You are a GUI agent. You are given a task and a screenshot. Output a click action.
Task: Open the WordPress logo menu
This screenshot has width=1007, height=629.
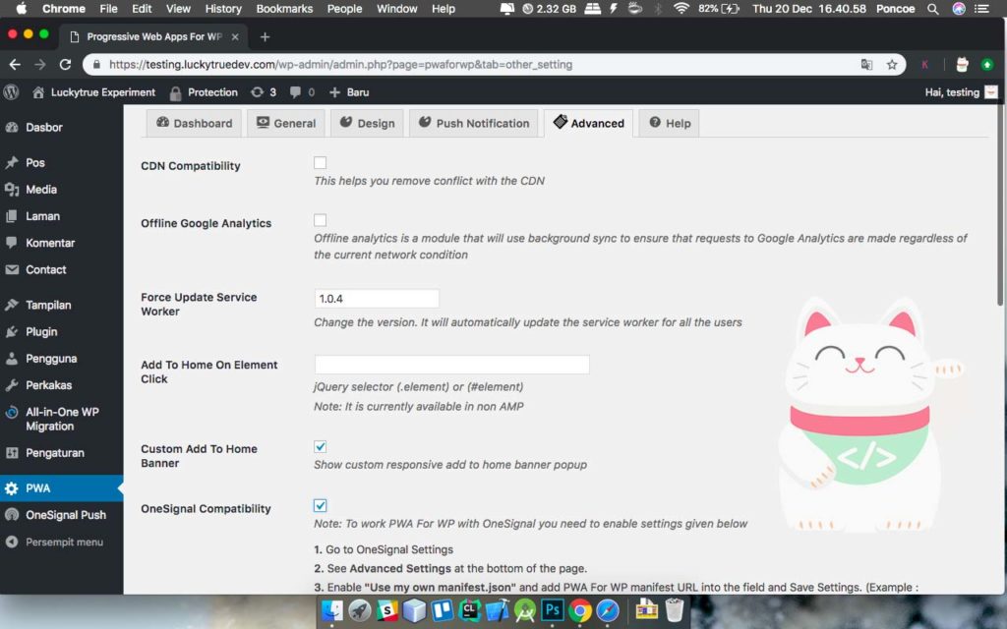coord(11,92)
